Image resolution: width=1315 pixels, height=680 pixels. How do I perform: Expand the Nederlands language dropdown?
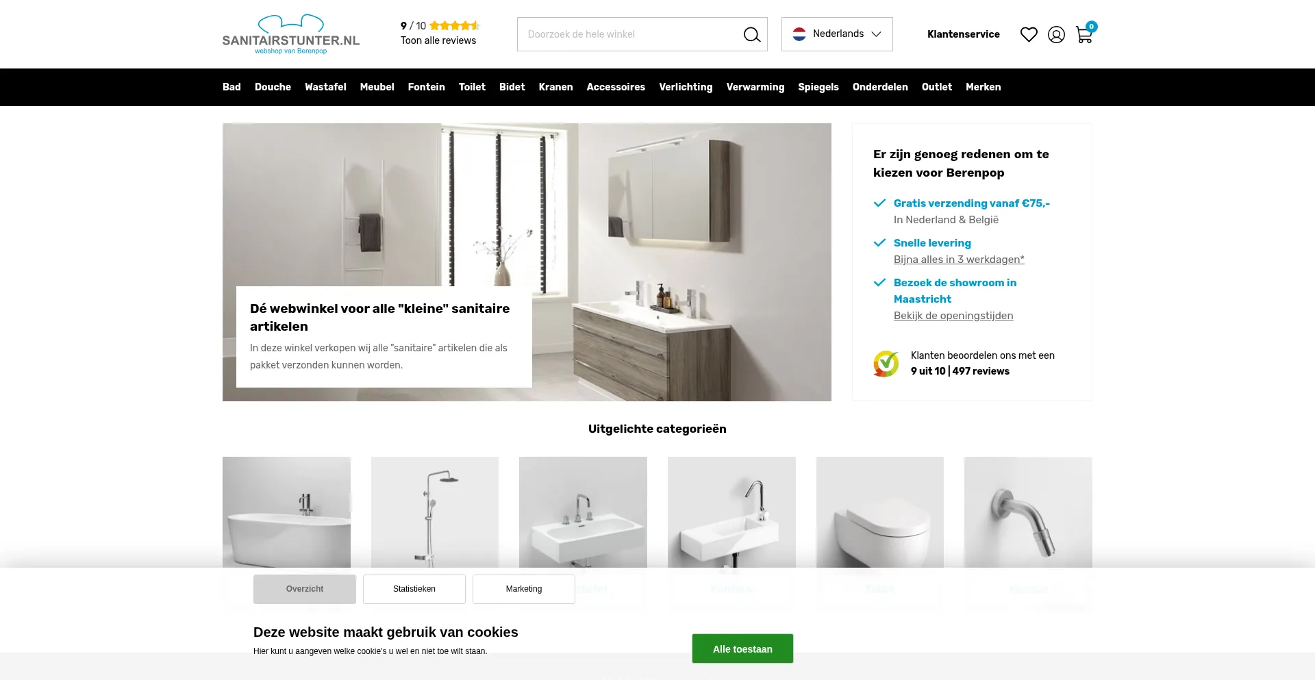[x=837, y=34]
